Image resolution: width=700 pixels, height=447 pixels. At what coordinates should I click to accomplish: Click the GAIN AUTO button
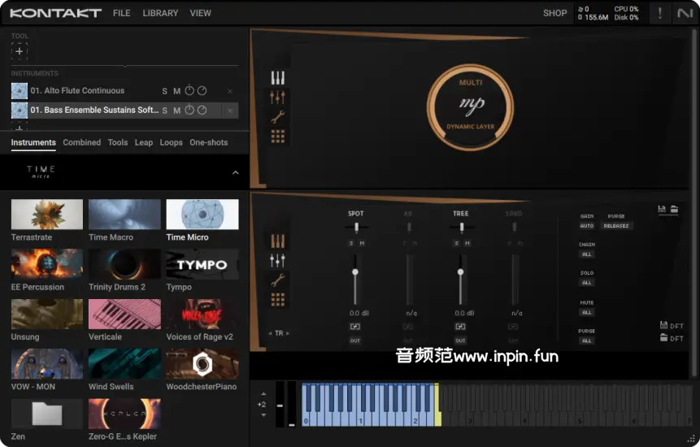click(586, 226)
